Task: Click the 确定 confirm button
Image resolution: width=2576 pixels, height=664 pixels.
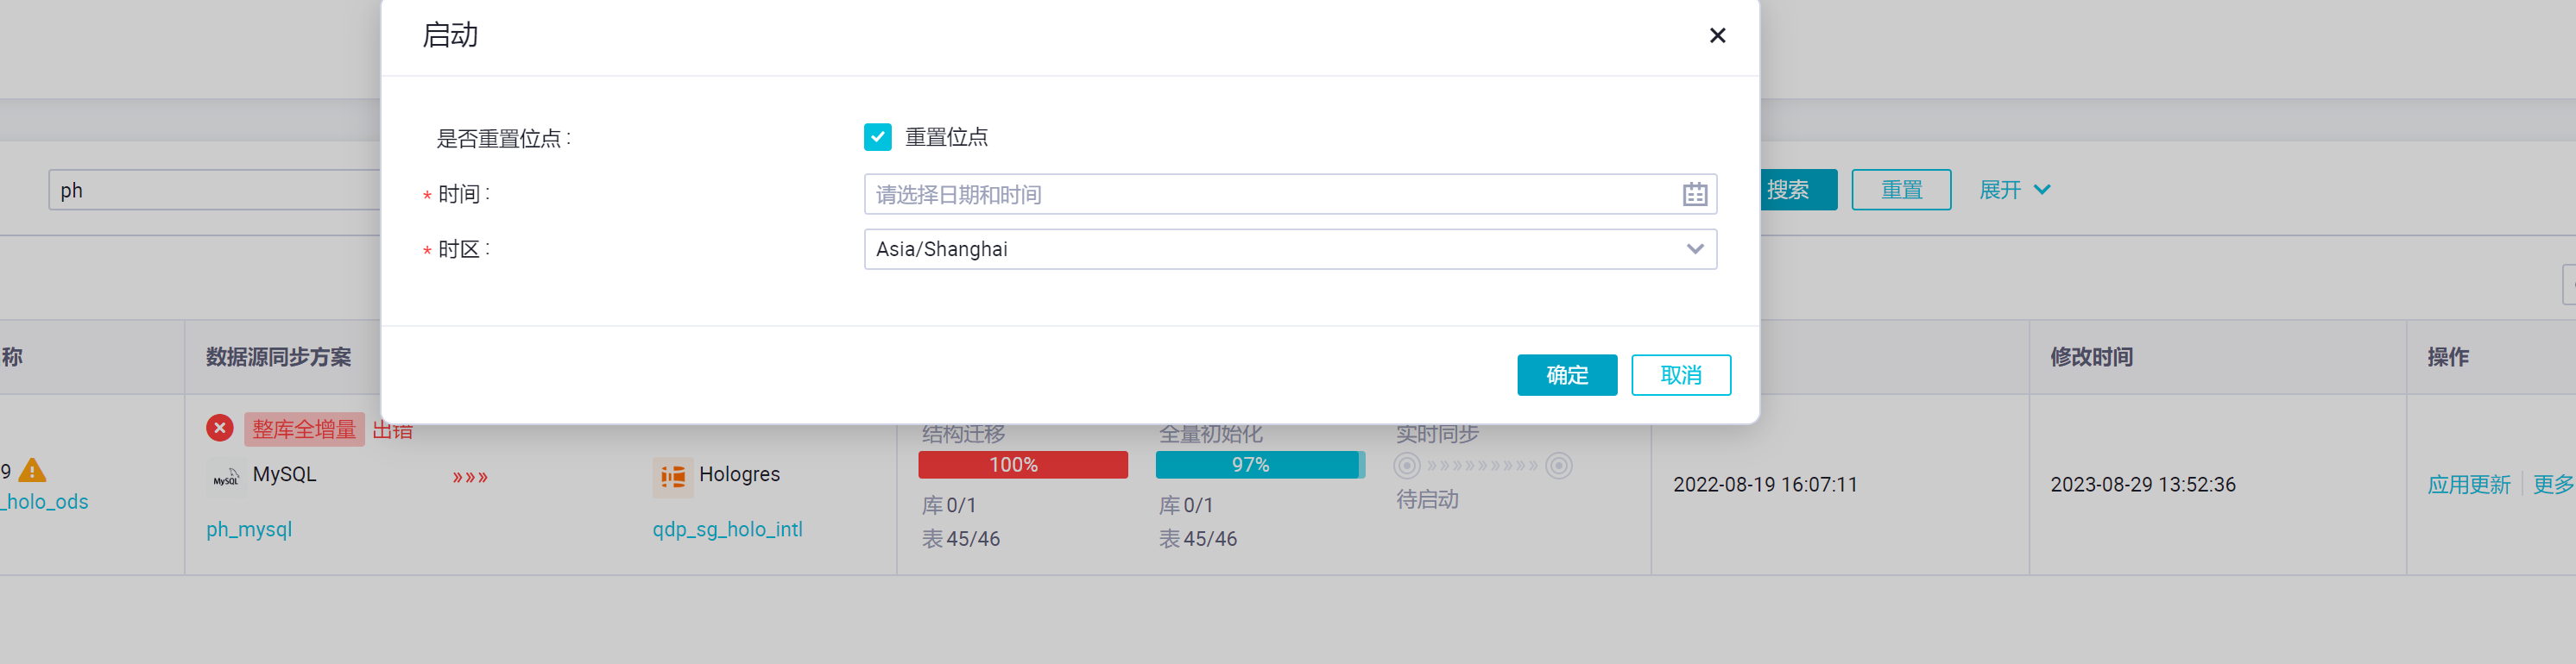Action: pyautogui.click(x=1566, y=375)
